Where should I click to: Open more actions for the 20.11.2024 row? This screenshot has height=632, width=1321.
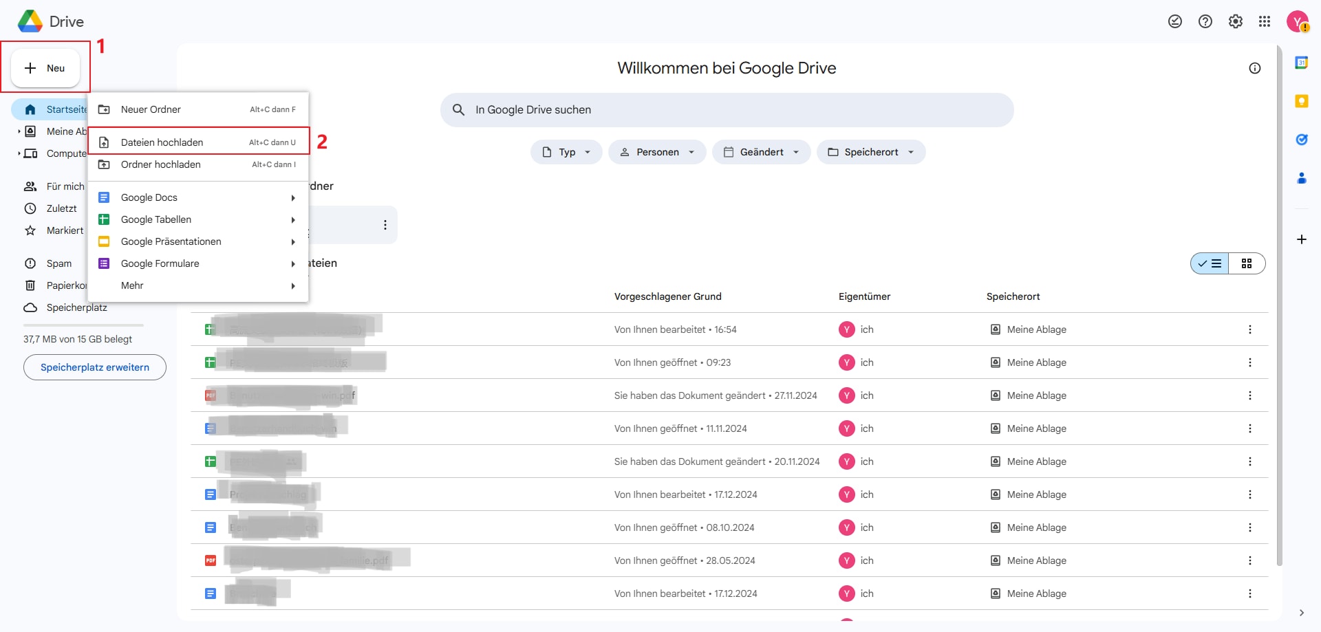(1250, 461)
